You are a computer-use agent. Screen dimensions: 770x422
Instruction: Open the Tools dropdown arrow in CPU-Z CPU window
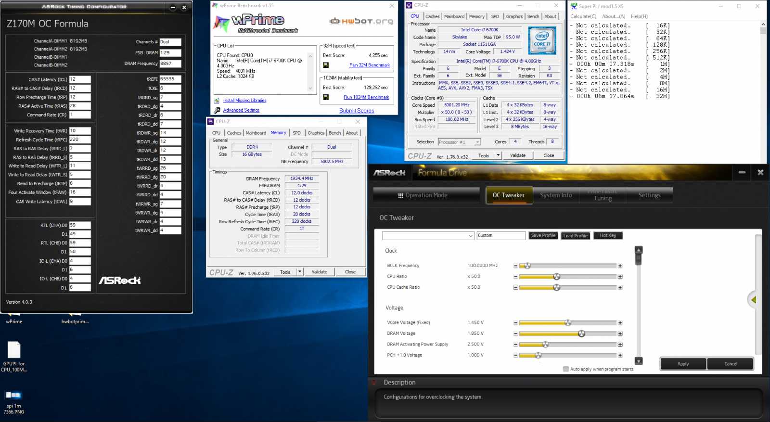[x=498, y=155]
